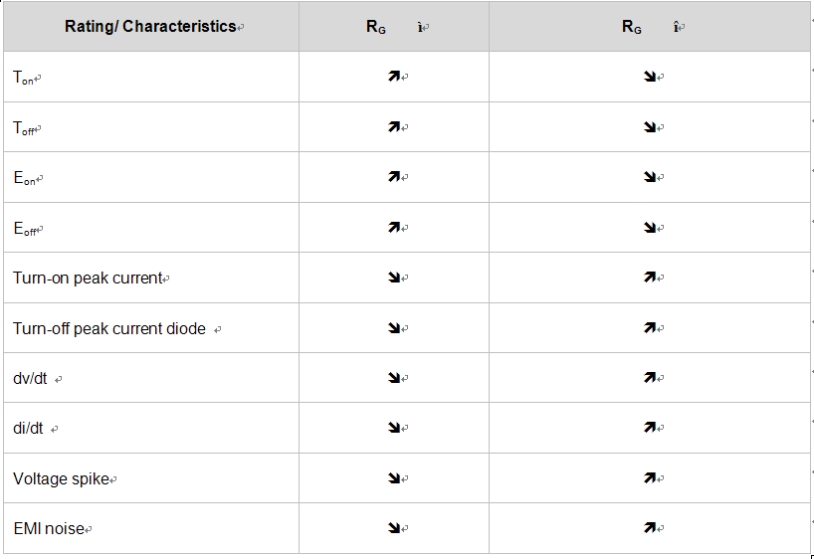Click the down arrow in the Toff row

click(x=650, y=127)
